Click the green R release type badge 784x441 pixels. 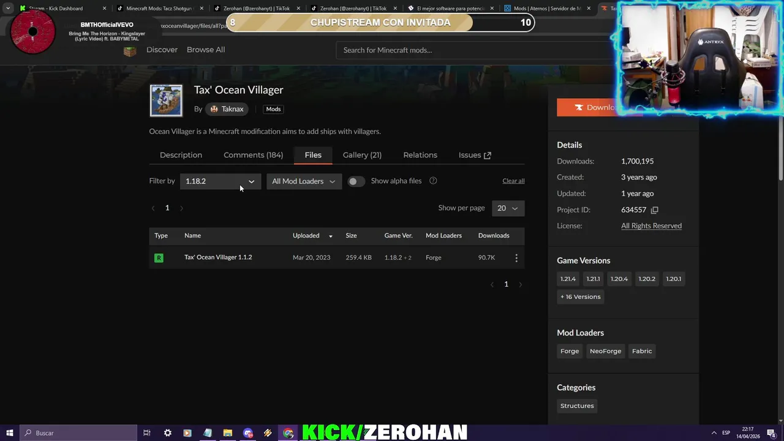point(159,258)
